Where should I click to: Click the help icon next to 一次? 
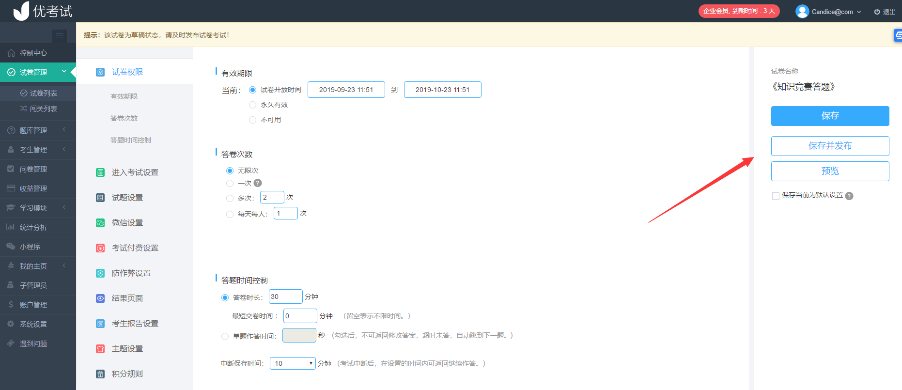258,183
